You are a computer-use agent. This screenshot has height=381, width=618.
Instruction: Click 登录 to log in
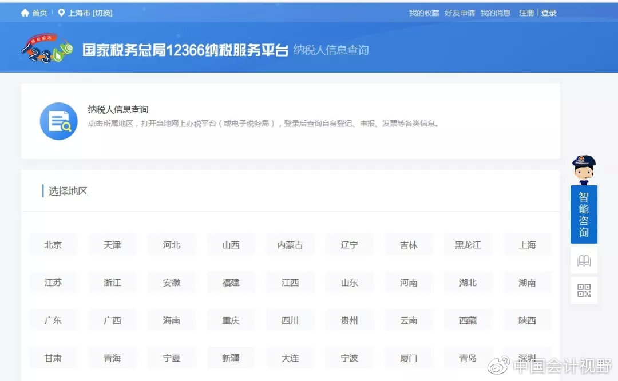pos(549,12)
